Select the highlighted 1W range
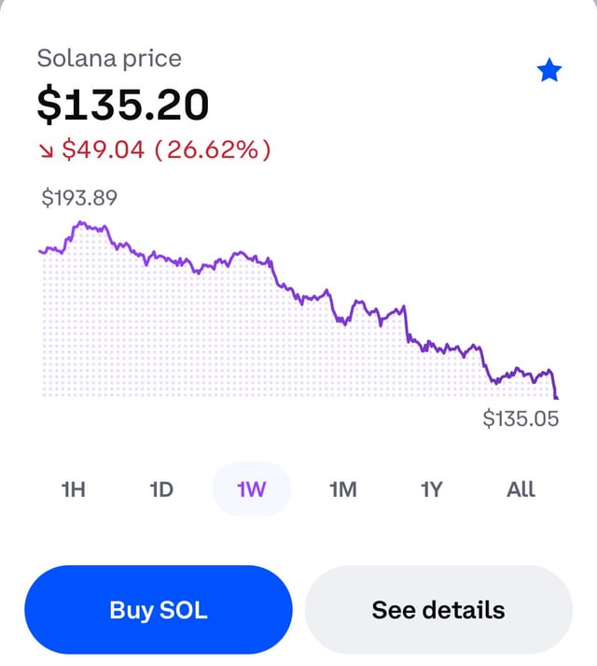Image resolution: width=597 pixels, height=666 pixels. click(252, 489)
